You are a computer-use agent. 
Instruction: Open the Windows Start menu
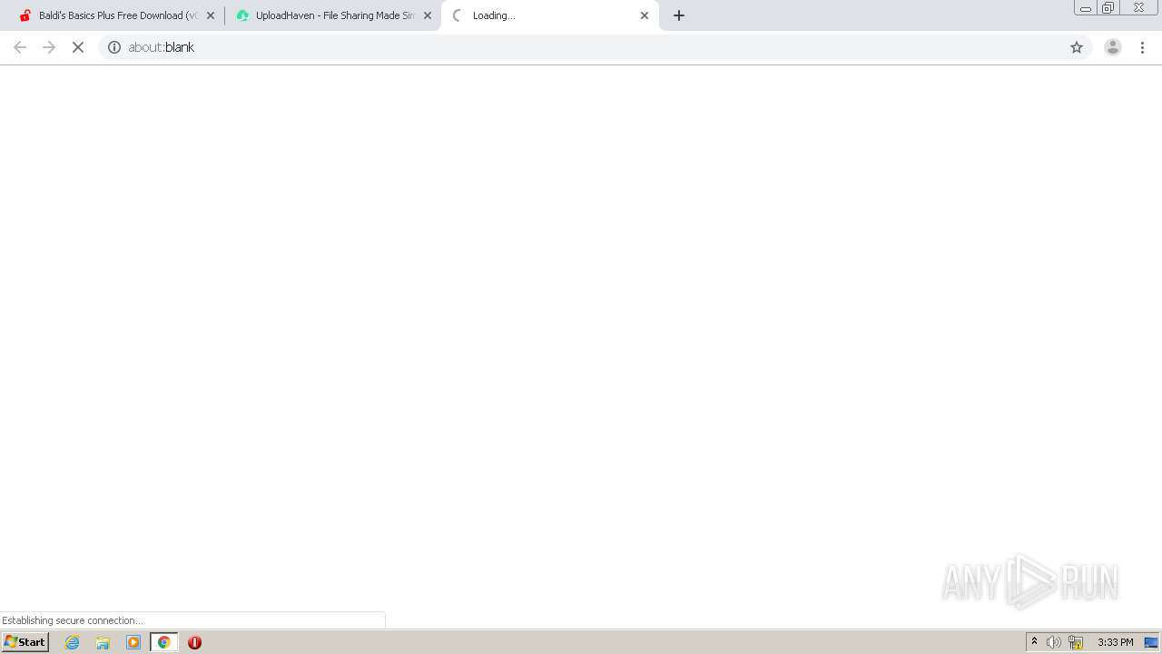25,642
